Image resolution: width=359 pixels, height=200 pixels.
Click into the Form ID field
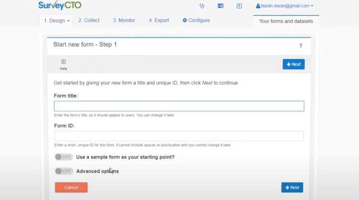click(x=179, y=136)
